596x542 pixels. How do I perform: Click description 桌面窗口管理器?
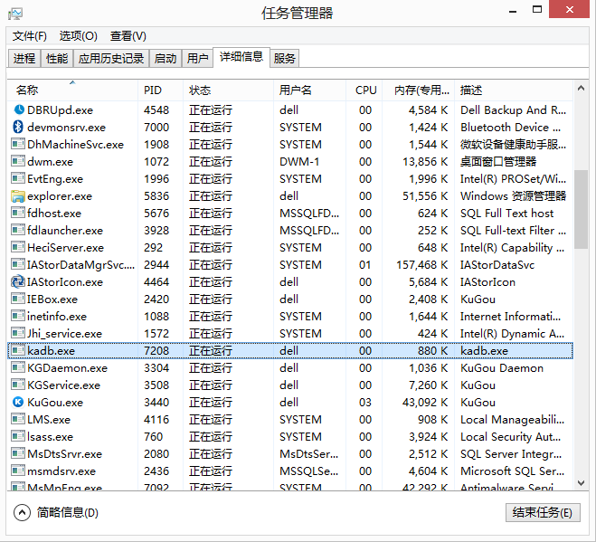498,161
